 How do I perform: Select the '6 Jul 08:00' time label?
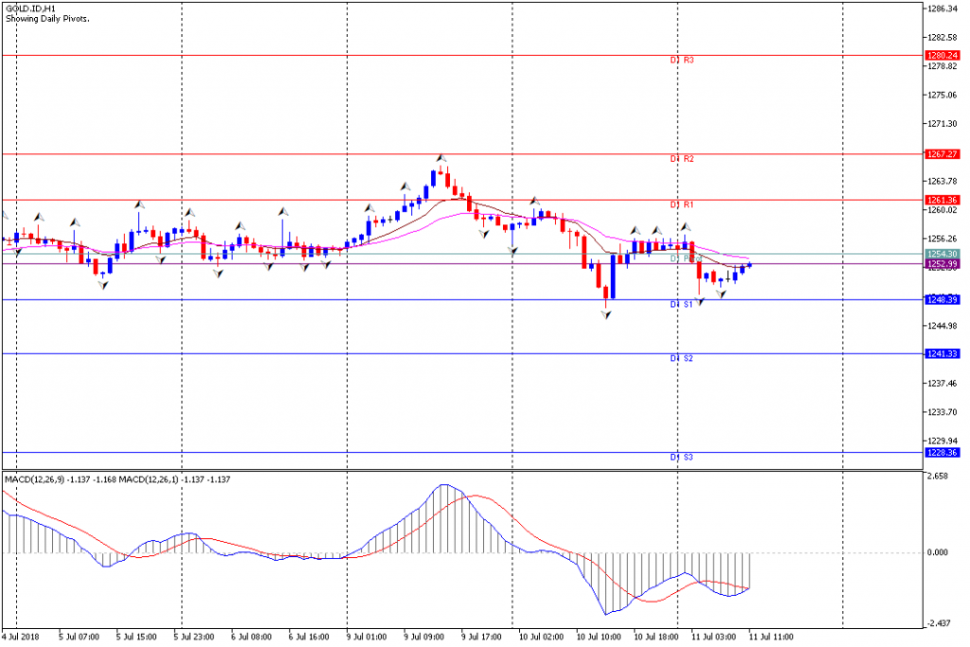pos(251,638)
